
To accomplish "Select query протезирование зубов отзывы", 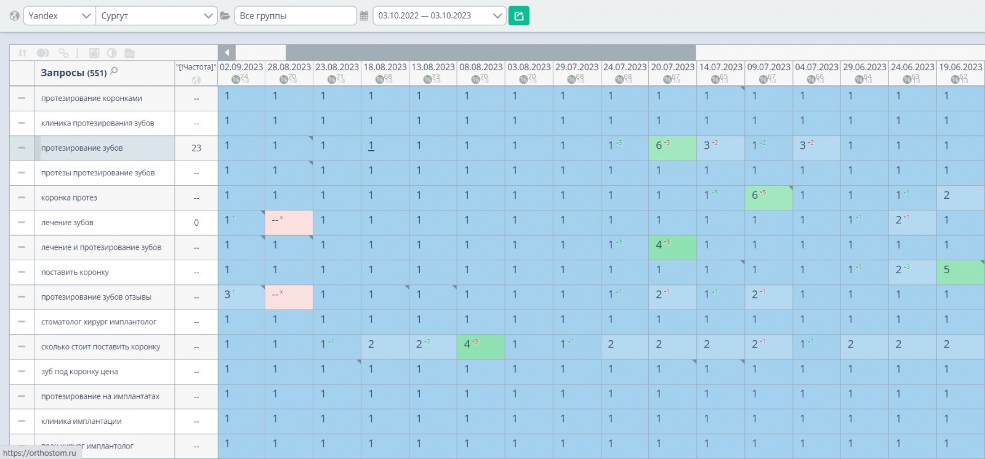I will coord(96,297).
